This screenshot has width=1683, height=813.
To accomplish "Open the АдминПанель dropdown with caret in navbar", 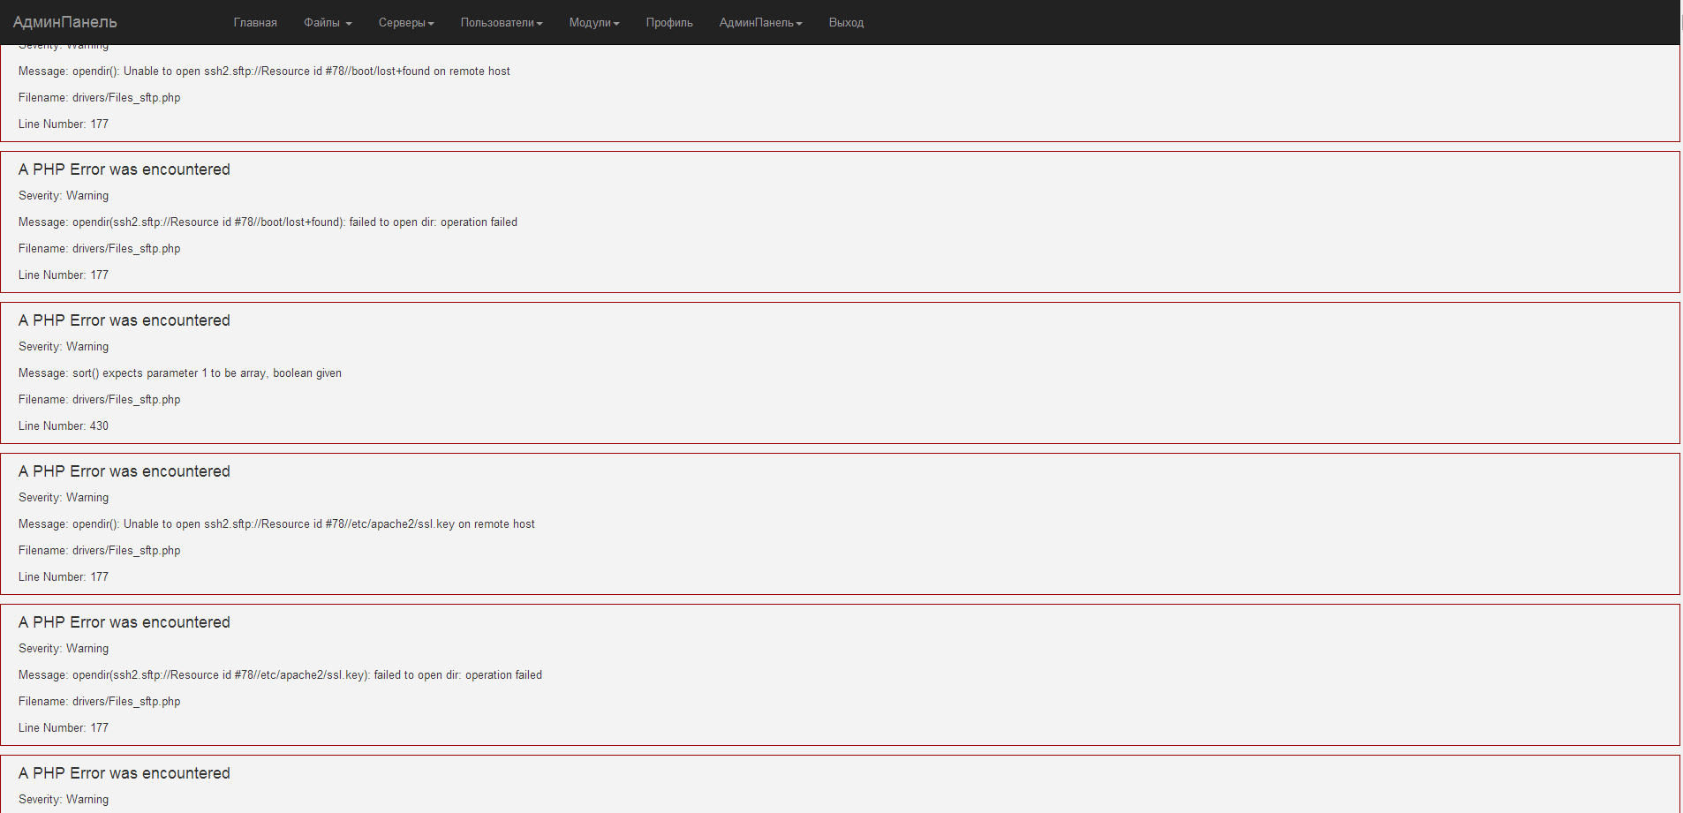I will 759,23.
